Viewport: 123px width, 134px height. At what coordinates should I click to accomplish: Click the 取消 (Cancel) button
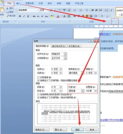click(92, 130)
